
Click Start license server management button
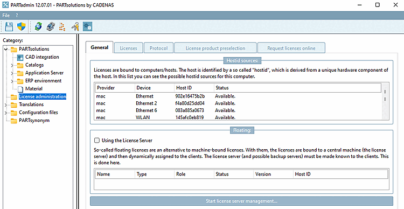pos(241,201)
